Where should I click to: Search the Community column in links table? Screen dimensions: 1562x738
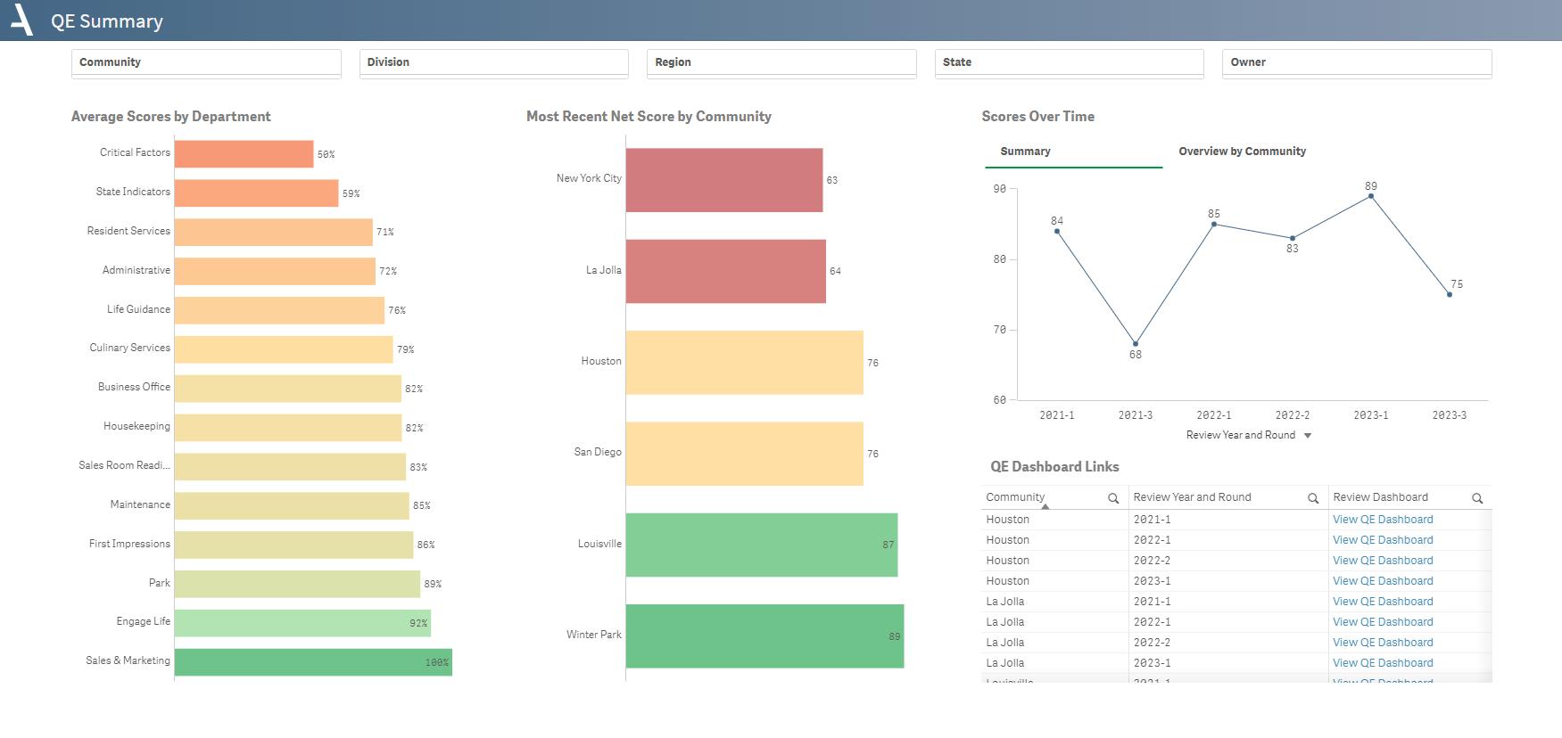[1113, 498]
